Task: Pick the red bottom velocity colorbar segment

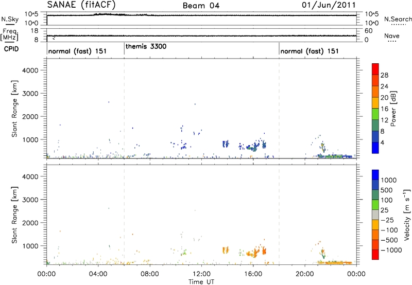Action: pos(375,254)
